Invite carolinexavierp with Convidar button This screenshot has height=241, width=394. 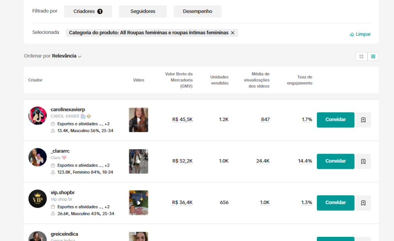335,120
